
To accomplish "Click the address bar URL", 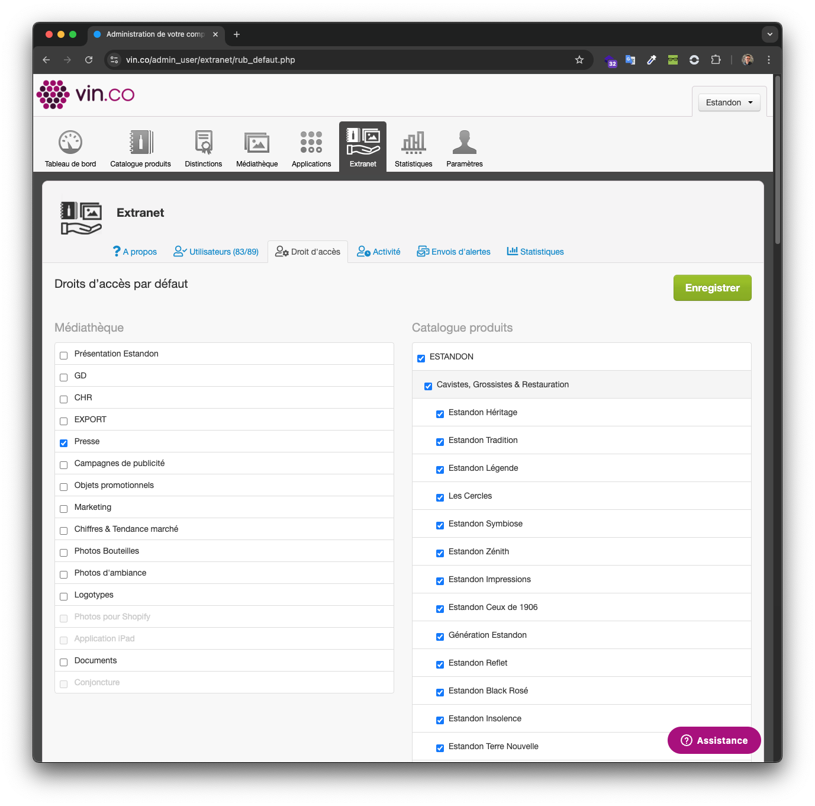I will 211,60.
